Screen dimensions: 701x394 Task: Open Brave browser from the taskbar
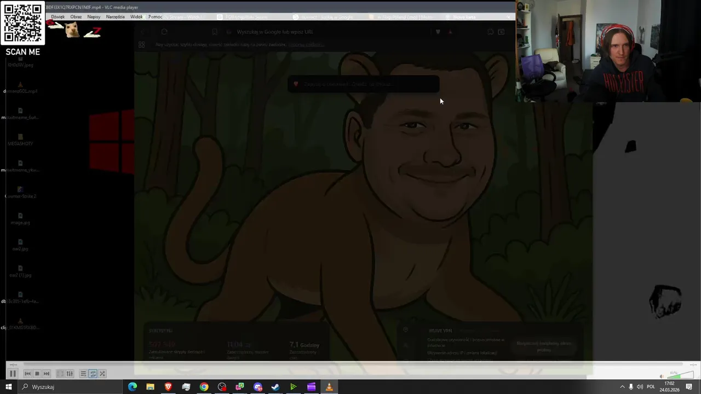[168, 387]
